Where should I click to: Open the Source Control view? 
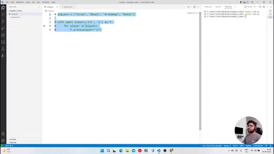pyautogui.click(x=3, y=21)
